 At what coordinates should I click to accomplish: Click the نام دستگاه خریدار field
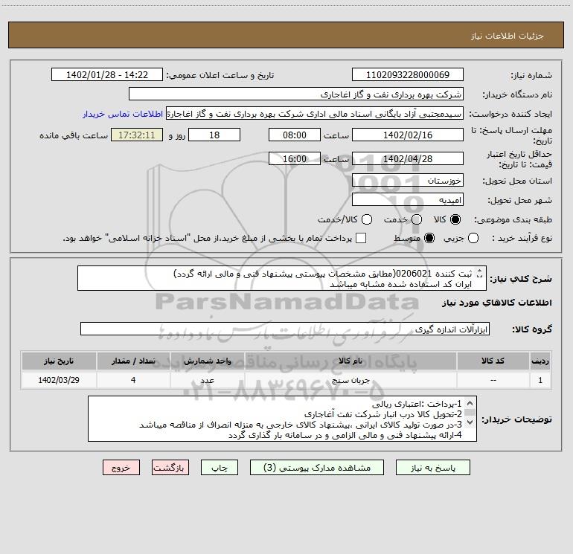[296, 94]
